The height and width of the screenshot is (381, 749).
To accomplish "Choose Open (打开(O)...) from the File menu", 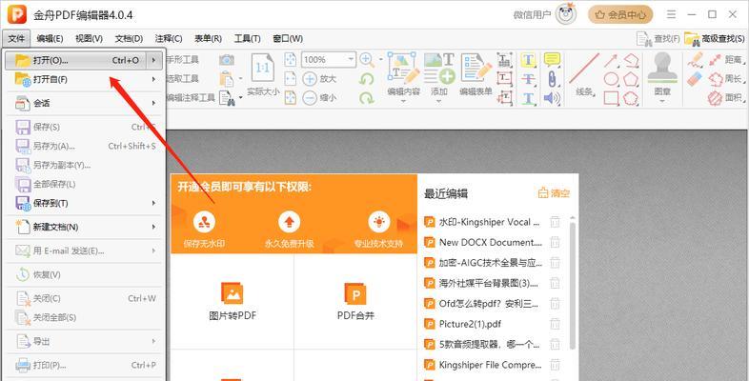I will coord(85,61).
